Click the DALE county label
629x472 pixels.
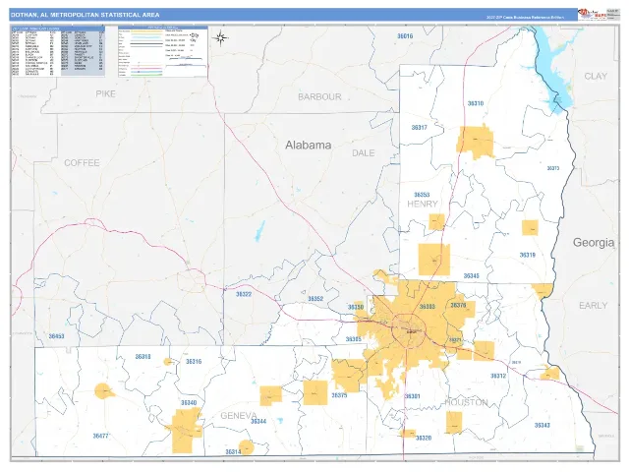coord(363,153)
